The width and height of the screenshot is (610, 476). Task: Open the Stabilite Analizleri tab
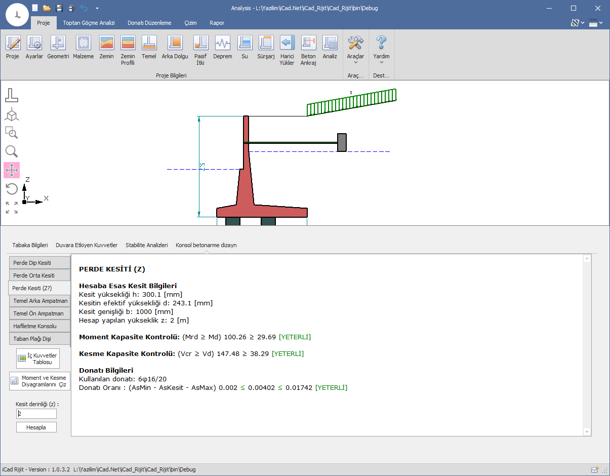click(147, 245)
